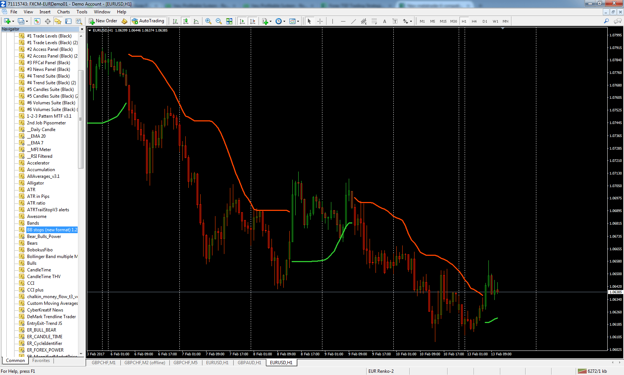Screen dimensions: 624x375
Task: Open the Insert menu
Action: click(x=45, y=12)
